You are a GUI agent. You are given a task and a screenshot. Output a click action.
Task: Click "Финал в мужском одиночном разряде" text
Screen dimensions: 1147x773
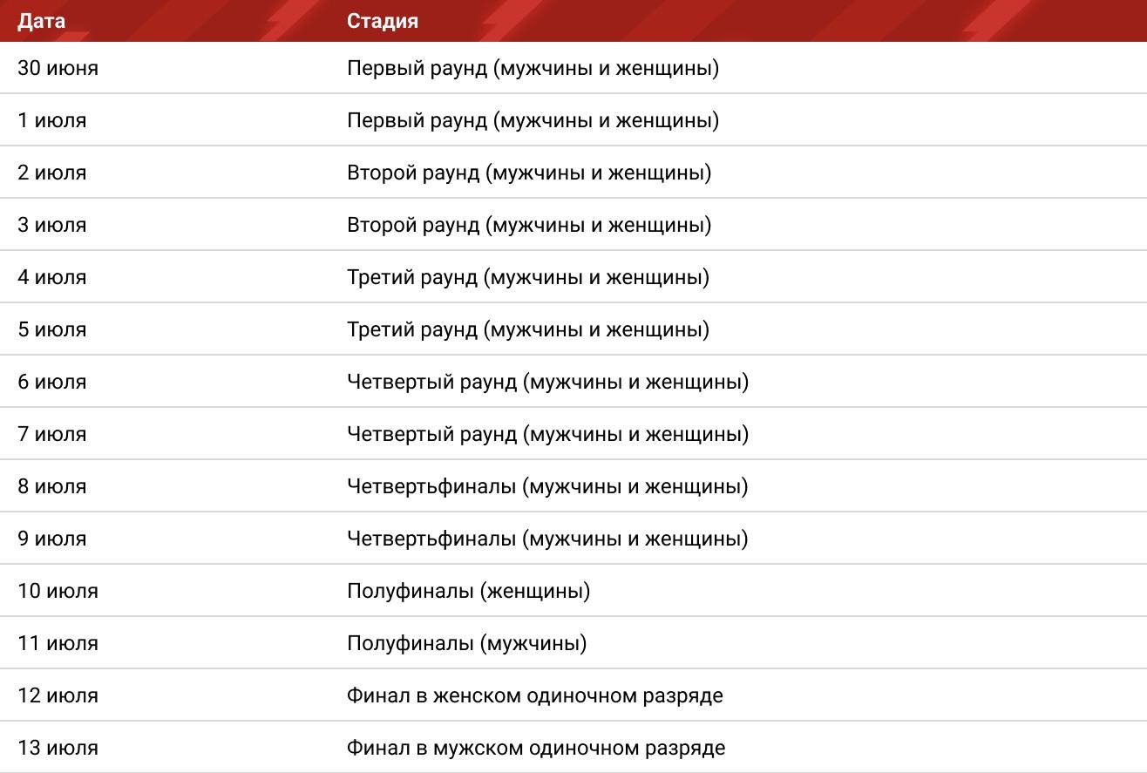535,748
